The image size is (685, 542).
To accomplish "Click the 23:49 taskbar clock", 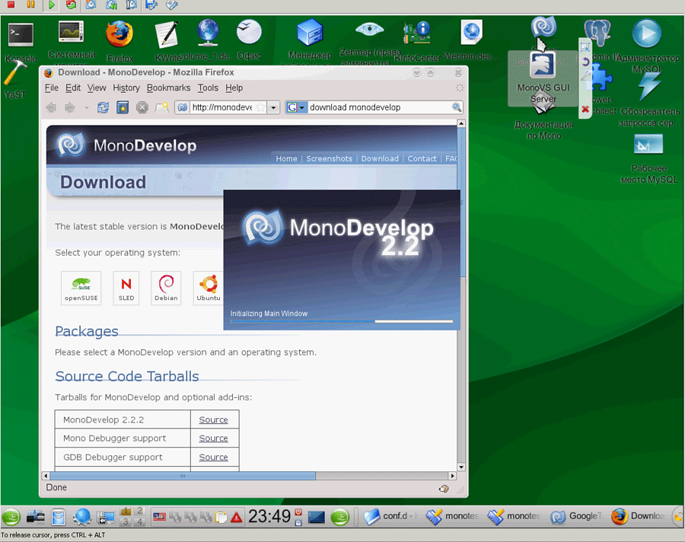I will [269, 516].
